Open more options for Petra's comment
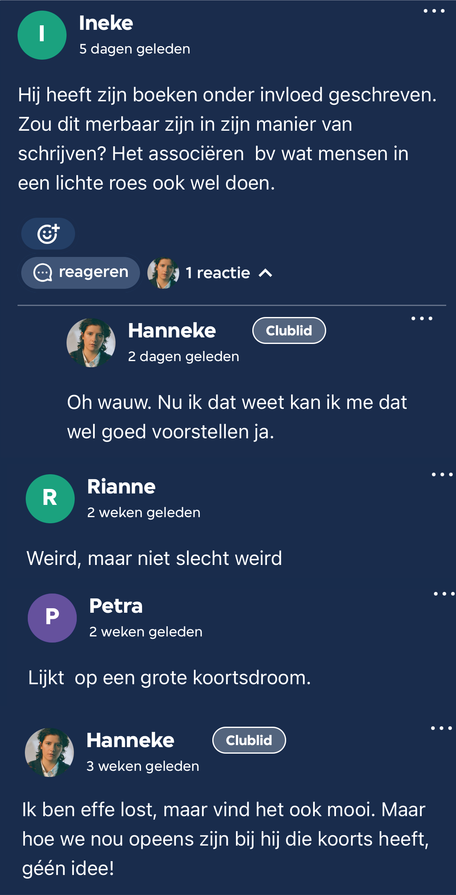The image size is (456, 895). point(443,594)
